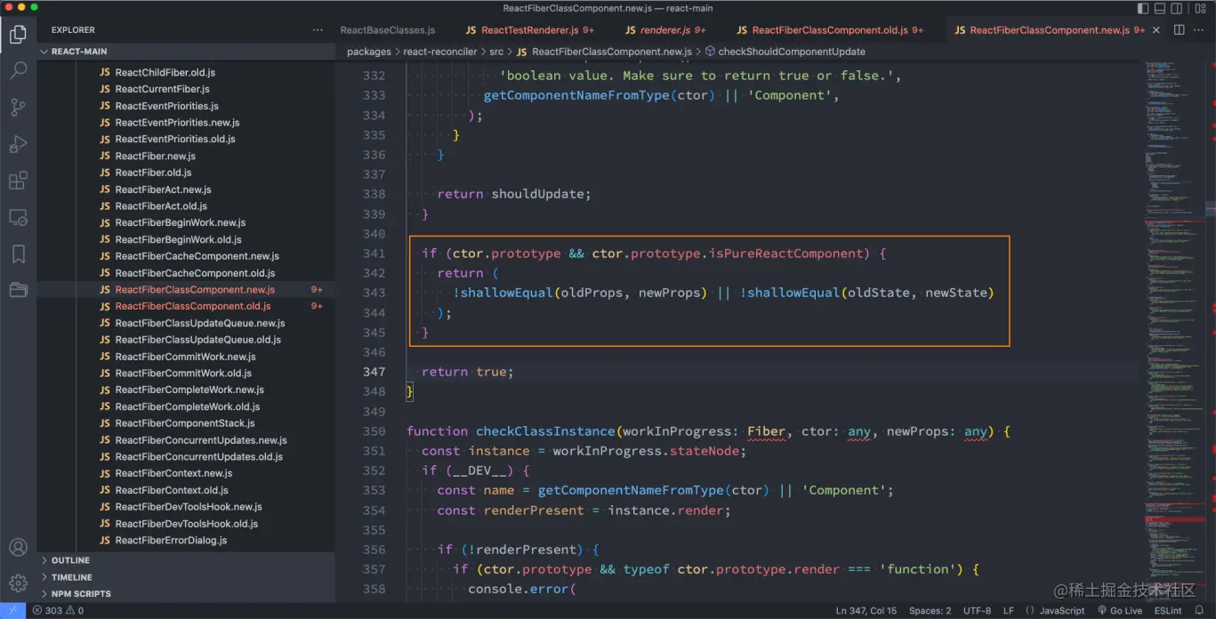1216x619 pixels.
Task: Open Explorer panel more actions ellipsis
Action: [x=318, y=30]
